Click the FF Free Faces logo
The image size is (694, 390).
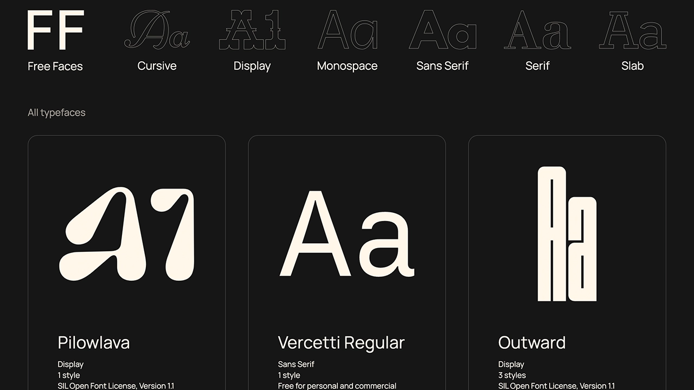(x=55, y=30)
